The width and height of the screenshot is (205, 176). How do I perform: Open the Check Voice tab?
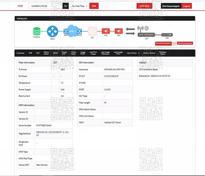click(73, 53)
